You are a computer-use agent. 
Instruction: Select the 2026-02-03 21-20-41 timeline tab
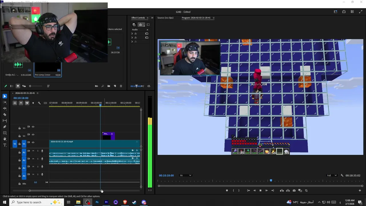[25, 93]
